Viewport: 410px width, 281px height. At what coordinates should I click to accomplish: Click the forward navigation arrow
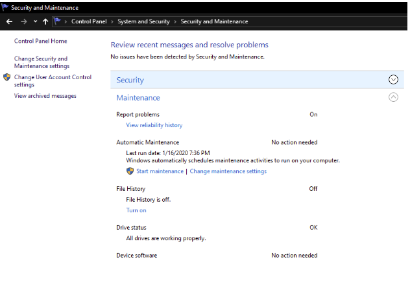(x=24, y=21)
